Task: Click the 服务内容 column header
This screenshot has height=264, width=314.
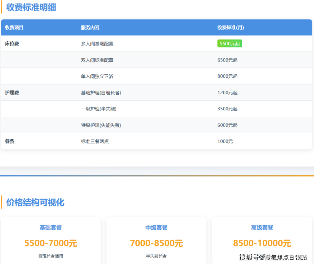Action: tap(90, 28)
